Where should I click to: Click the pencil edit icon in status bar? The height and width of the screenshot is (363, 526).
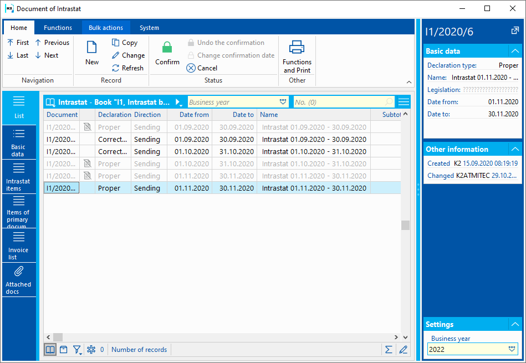click(x=404, y=350)
